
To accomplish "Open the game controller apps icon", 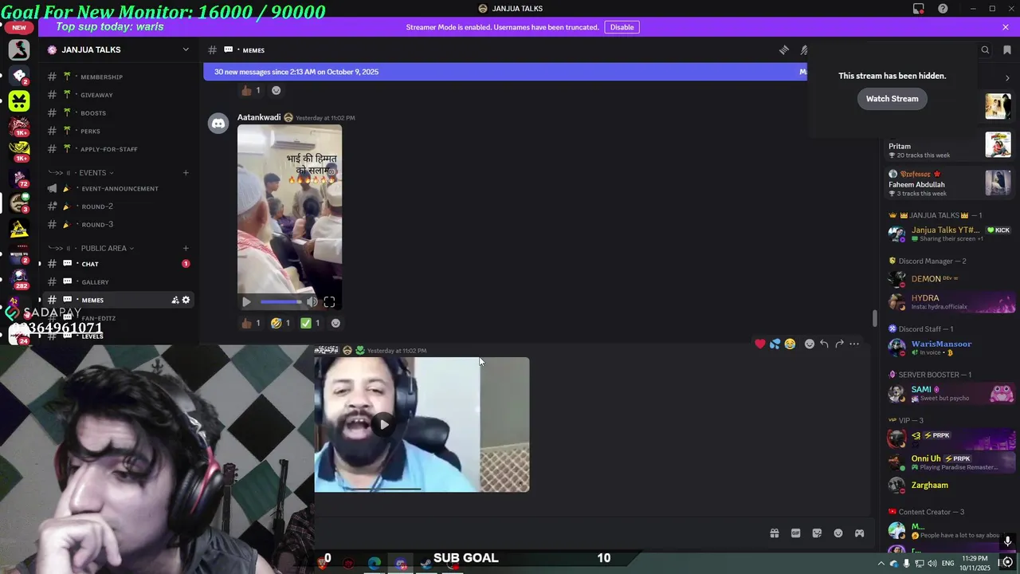I will coord(860,533).
